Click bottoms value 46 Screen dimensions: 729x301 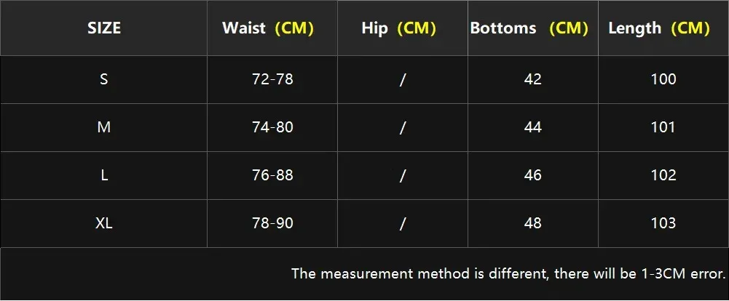[533, 175]
